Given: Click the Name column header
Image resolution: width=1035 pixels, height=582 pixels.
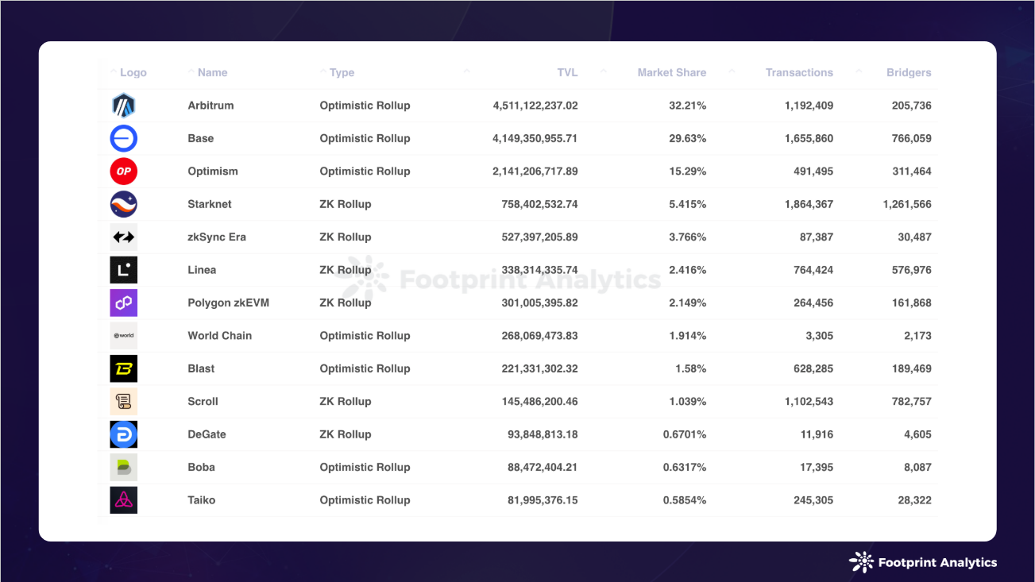Looking at the screenshot, I should (x=212, y=72).
